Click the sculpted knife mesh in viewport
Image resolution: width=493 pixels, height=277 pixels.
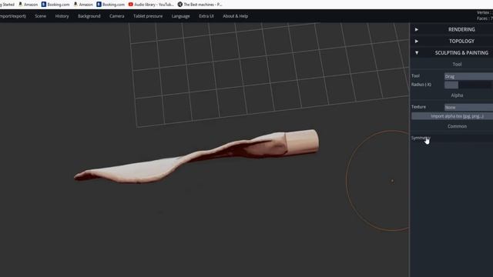pyautogui.click(x=196, y=156)
